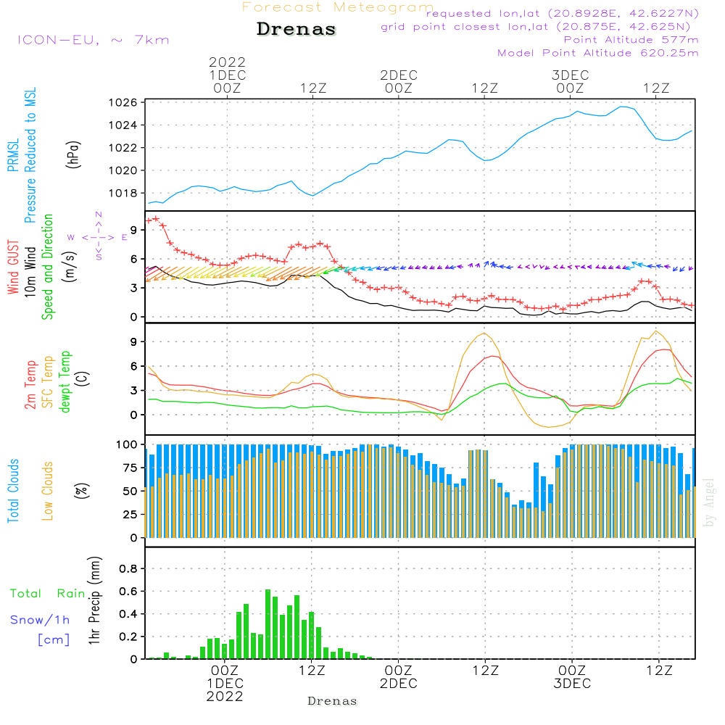Viewport: 725px width, 725px height.
Task: Click the 0.2 precipitation axis value
Action: click(x=128, y=637)
